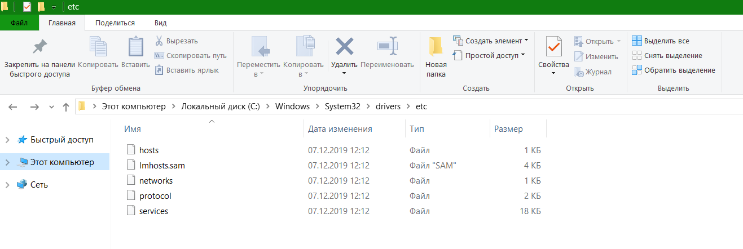Switch to the Вид tab
Viewport: 743px width, 249px height.
click(x=160, y=23)
